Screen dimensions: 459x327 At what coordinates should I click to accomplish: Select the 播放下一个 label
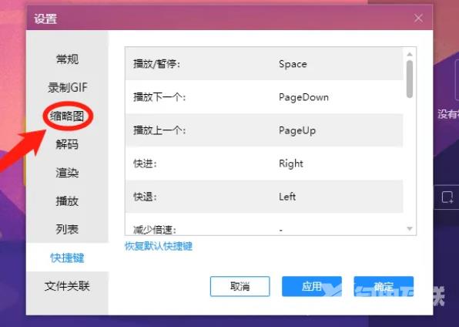coord(159,97)
